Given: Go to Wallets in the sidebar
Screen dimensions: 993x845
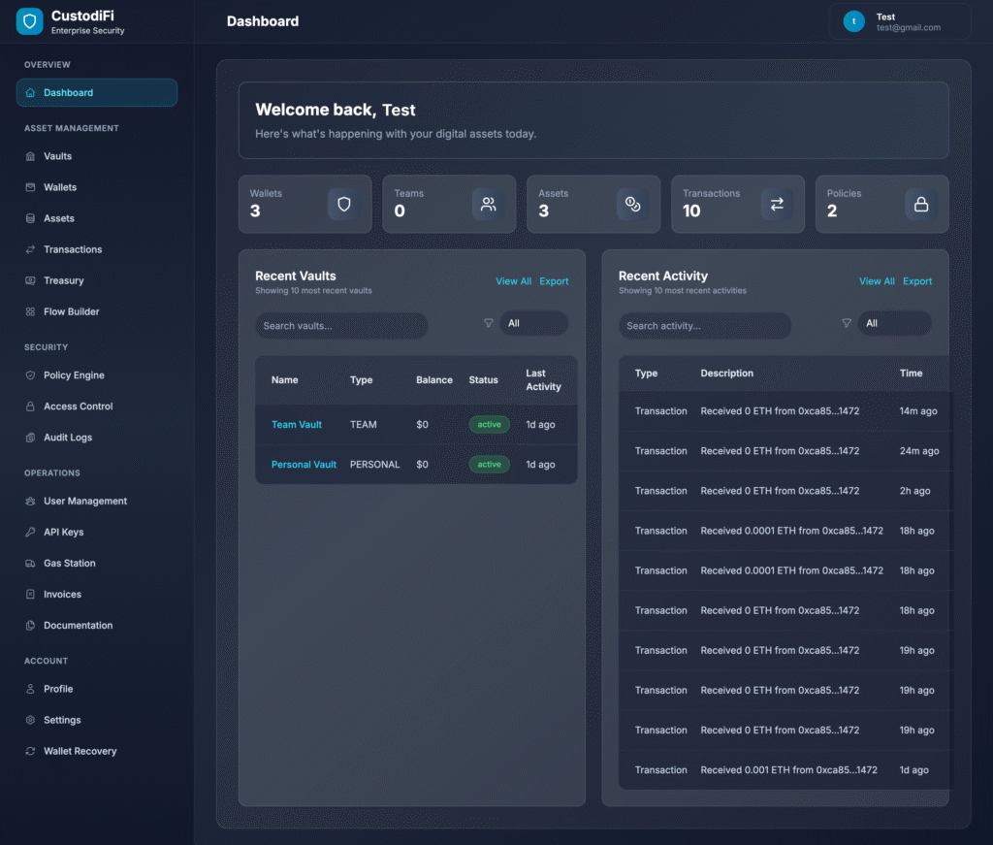Looking at the screenshot, I should (x=96, y=187).
